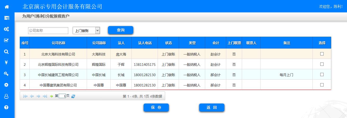Viewport: 347px width, 118px height.
Task: Click the 查询 button
Action: [121, 30]
